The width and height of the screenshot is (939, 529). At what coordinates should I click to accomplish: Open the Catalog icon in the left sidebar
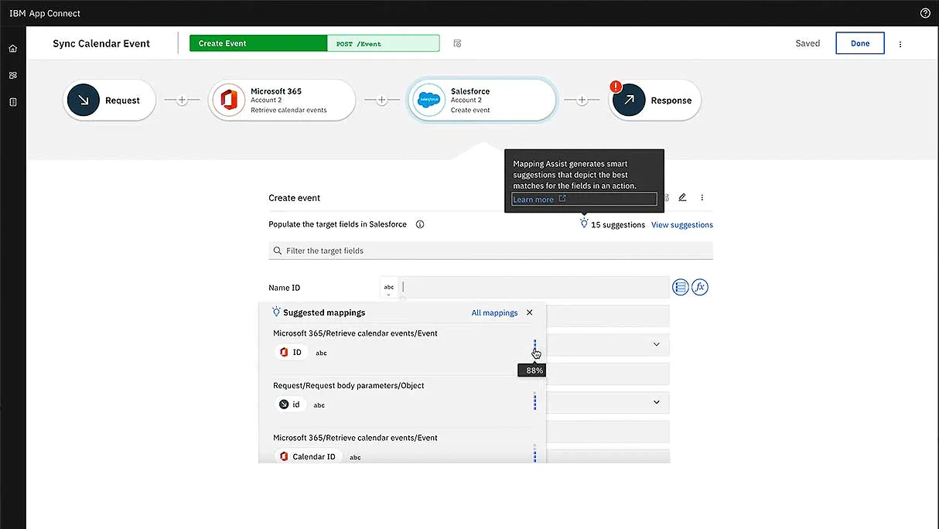tap(12, 101)
